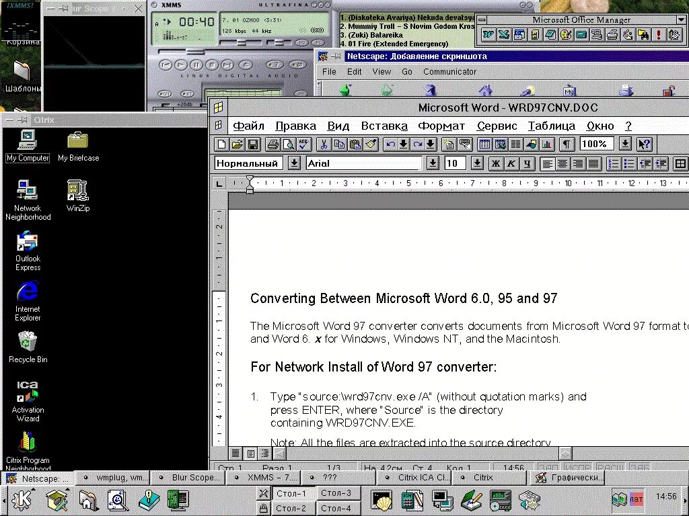Launch Excel from the Microsoft Office Manager bar
The height and width of the screenshot is (516, 689).
pos(503,34)
